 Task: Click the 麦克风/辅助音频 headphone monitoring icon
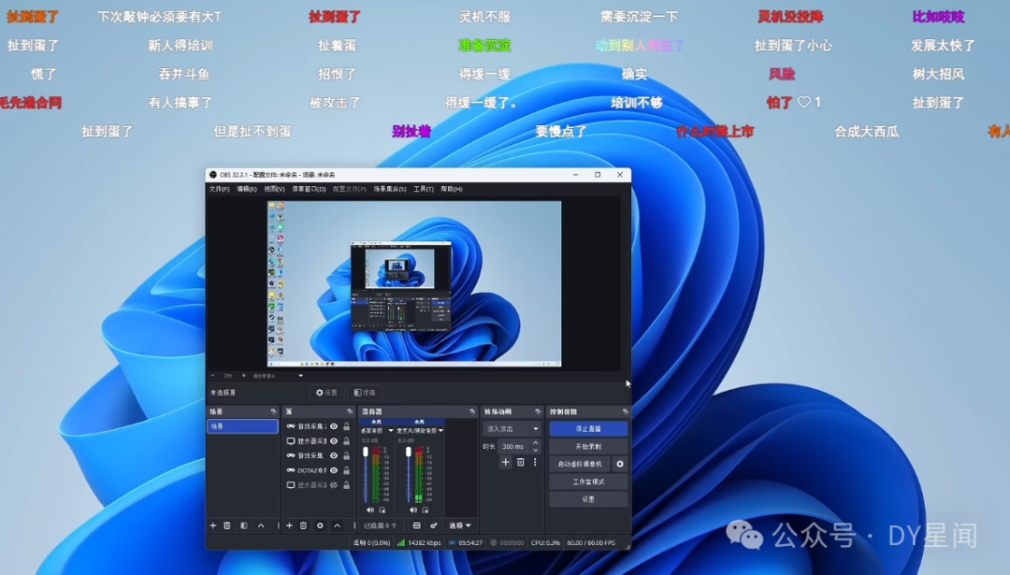tap(426, 510)
